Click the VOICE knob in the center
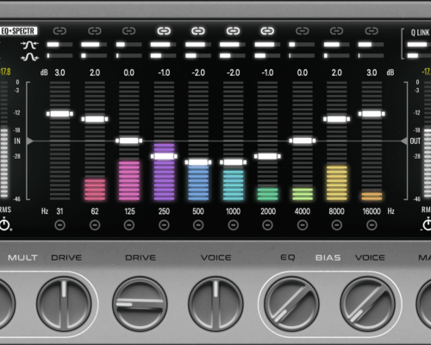The width and height of the screenshot is (431, 345). point(215,304)
